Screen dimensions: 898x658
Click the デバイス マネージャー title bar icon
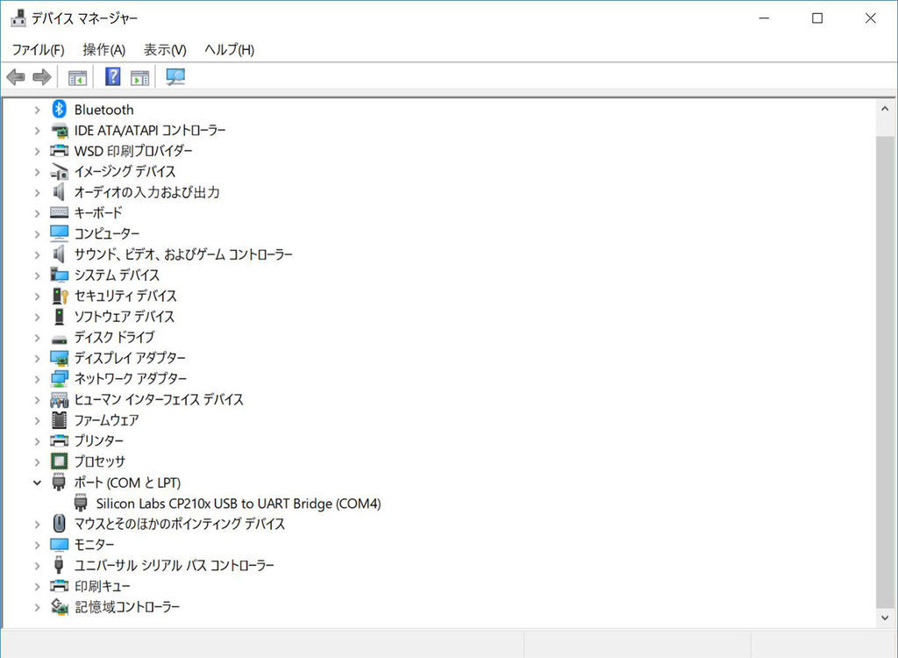[x=18, y=18]
